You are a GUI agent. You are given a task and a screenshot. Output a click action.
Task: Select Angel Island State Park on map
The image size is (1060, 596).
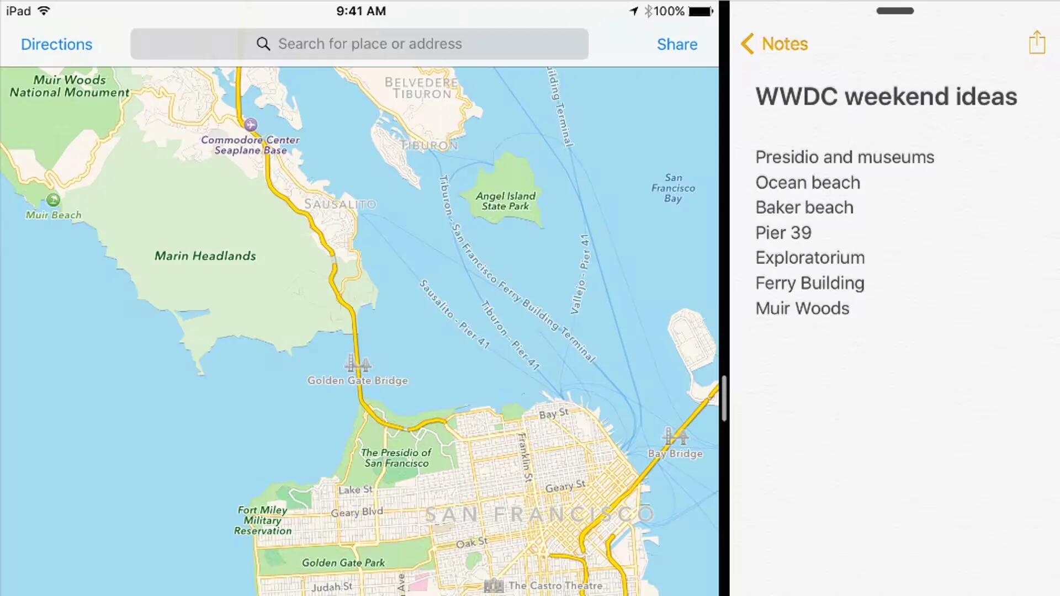pos(505,200)
